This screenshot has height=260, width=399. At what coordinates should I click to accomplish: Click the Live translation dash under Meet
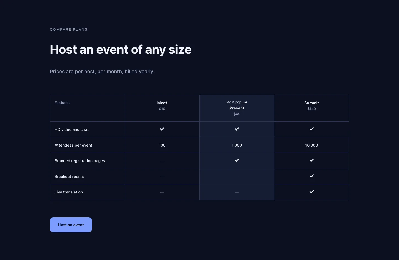[162, 192]
